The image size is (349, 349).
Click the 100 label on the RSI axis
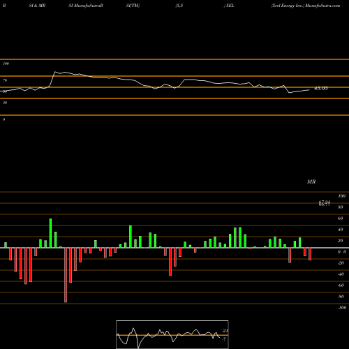[x=6, y=64]
